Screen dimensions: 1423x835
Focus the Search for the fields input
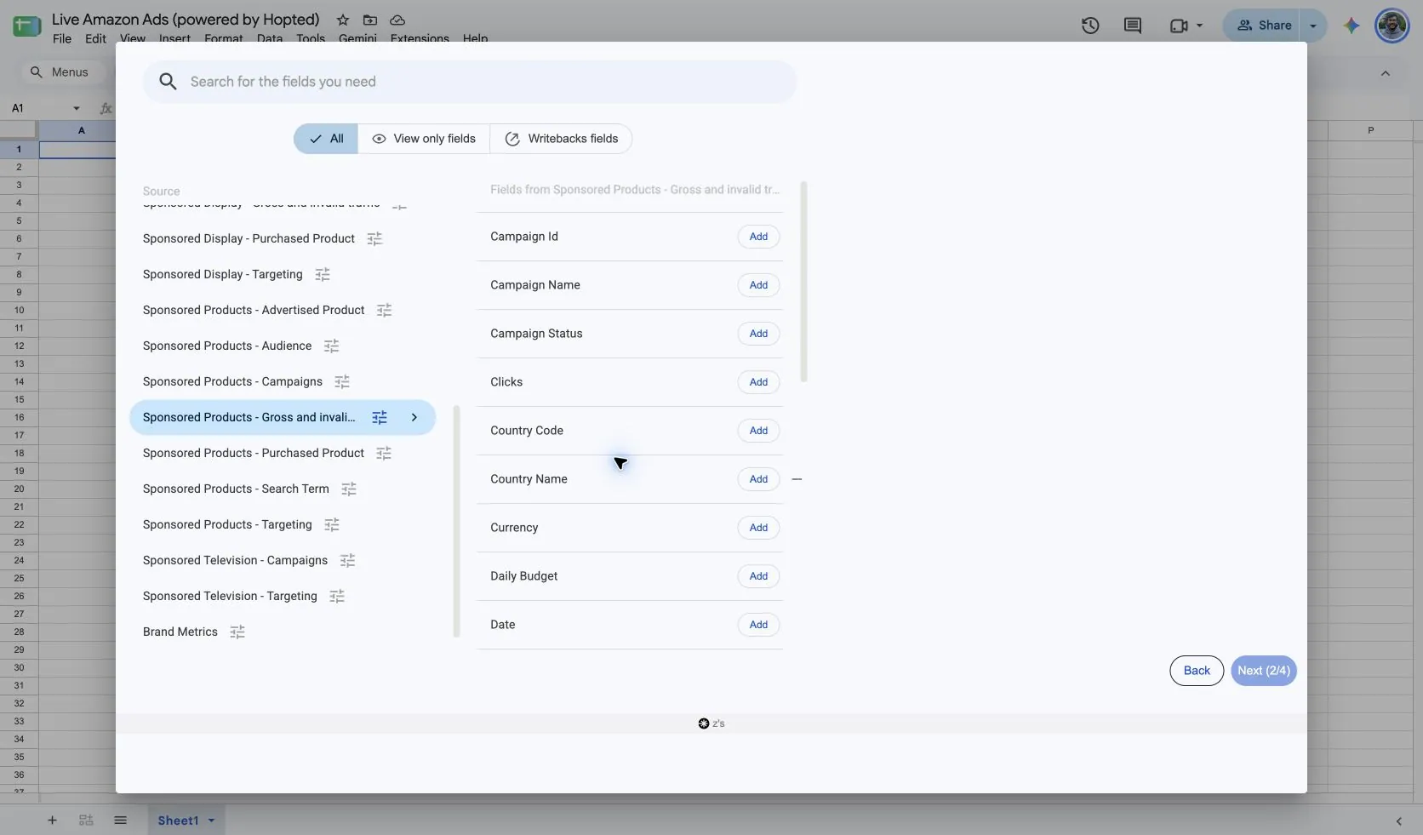point(470,82)
